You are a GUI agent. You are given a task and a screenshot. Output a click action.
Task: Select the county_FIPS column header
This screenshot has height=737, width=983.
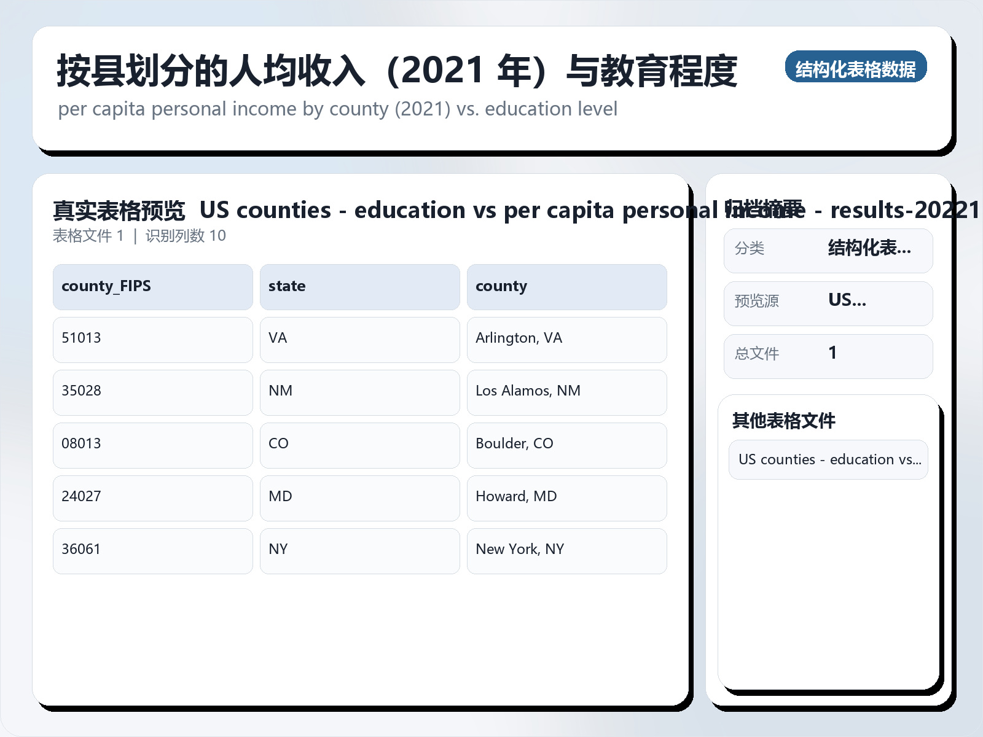tap(152, 286)
